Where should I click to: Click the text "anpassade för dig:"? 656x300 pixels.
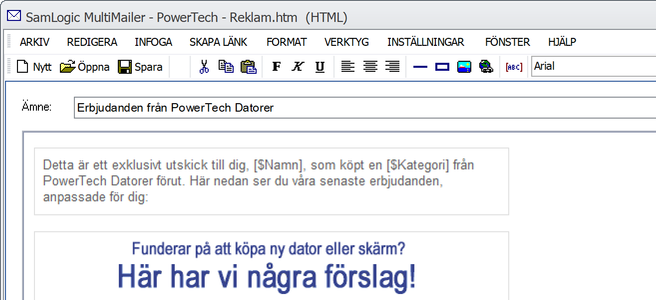tap(96, 197)
